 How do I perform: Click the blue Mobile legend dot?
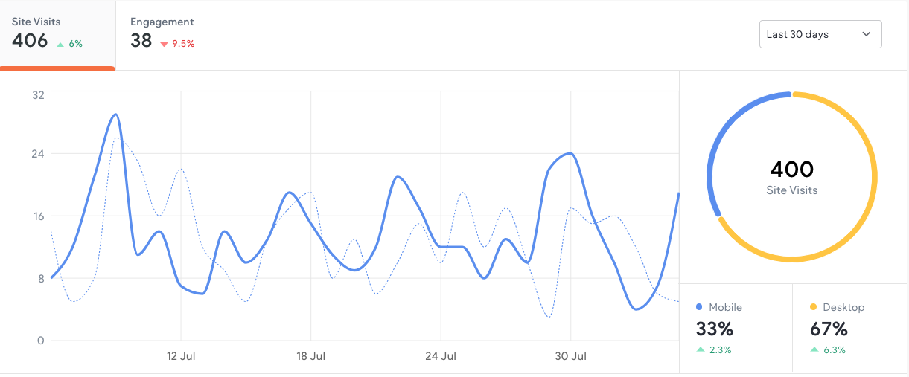tap(699, 307)
